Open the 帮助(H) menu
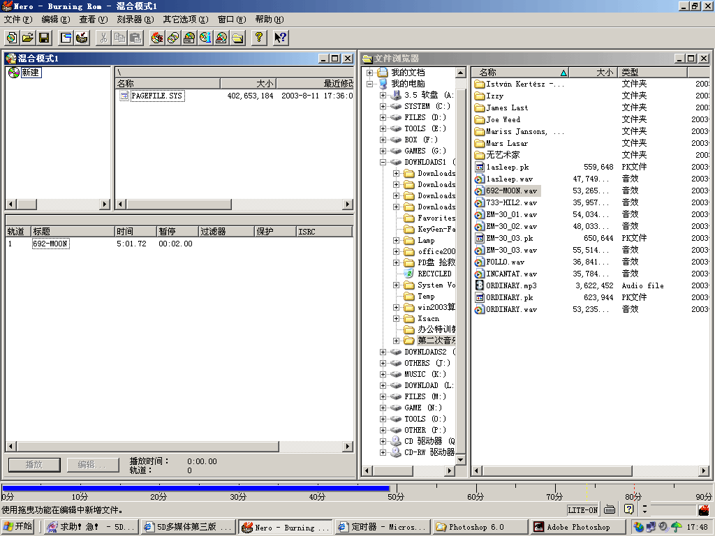The image size is (715, 536). pos(269,19)
